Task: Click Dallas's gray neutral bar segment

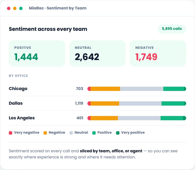Action: [140, 103]
